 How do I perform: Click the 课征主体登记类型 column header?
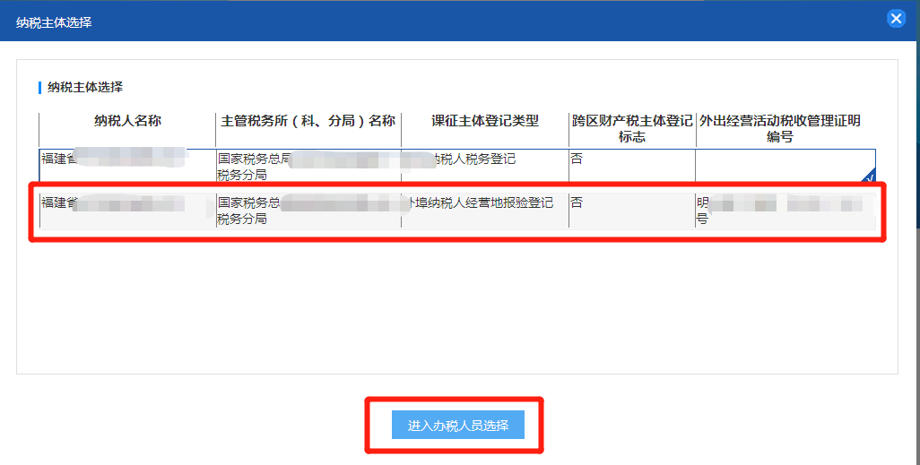(x=484, y=122)
